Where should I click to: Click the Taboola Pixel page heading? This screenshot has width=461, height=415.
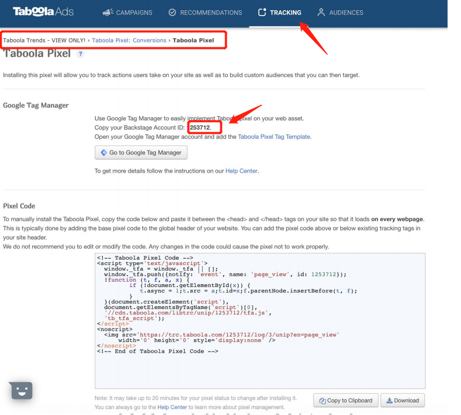click(x=37, y=54)
